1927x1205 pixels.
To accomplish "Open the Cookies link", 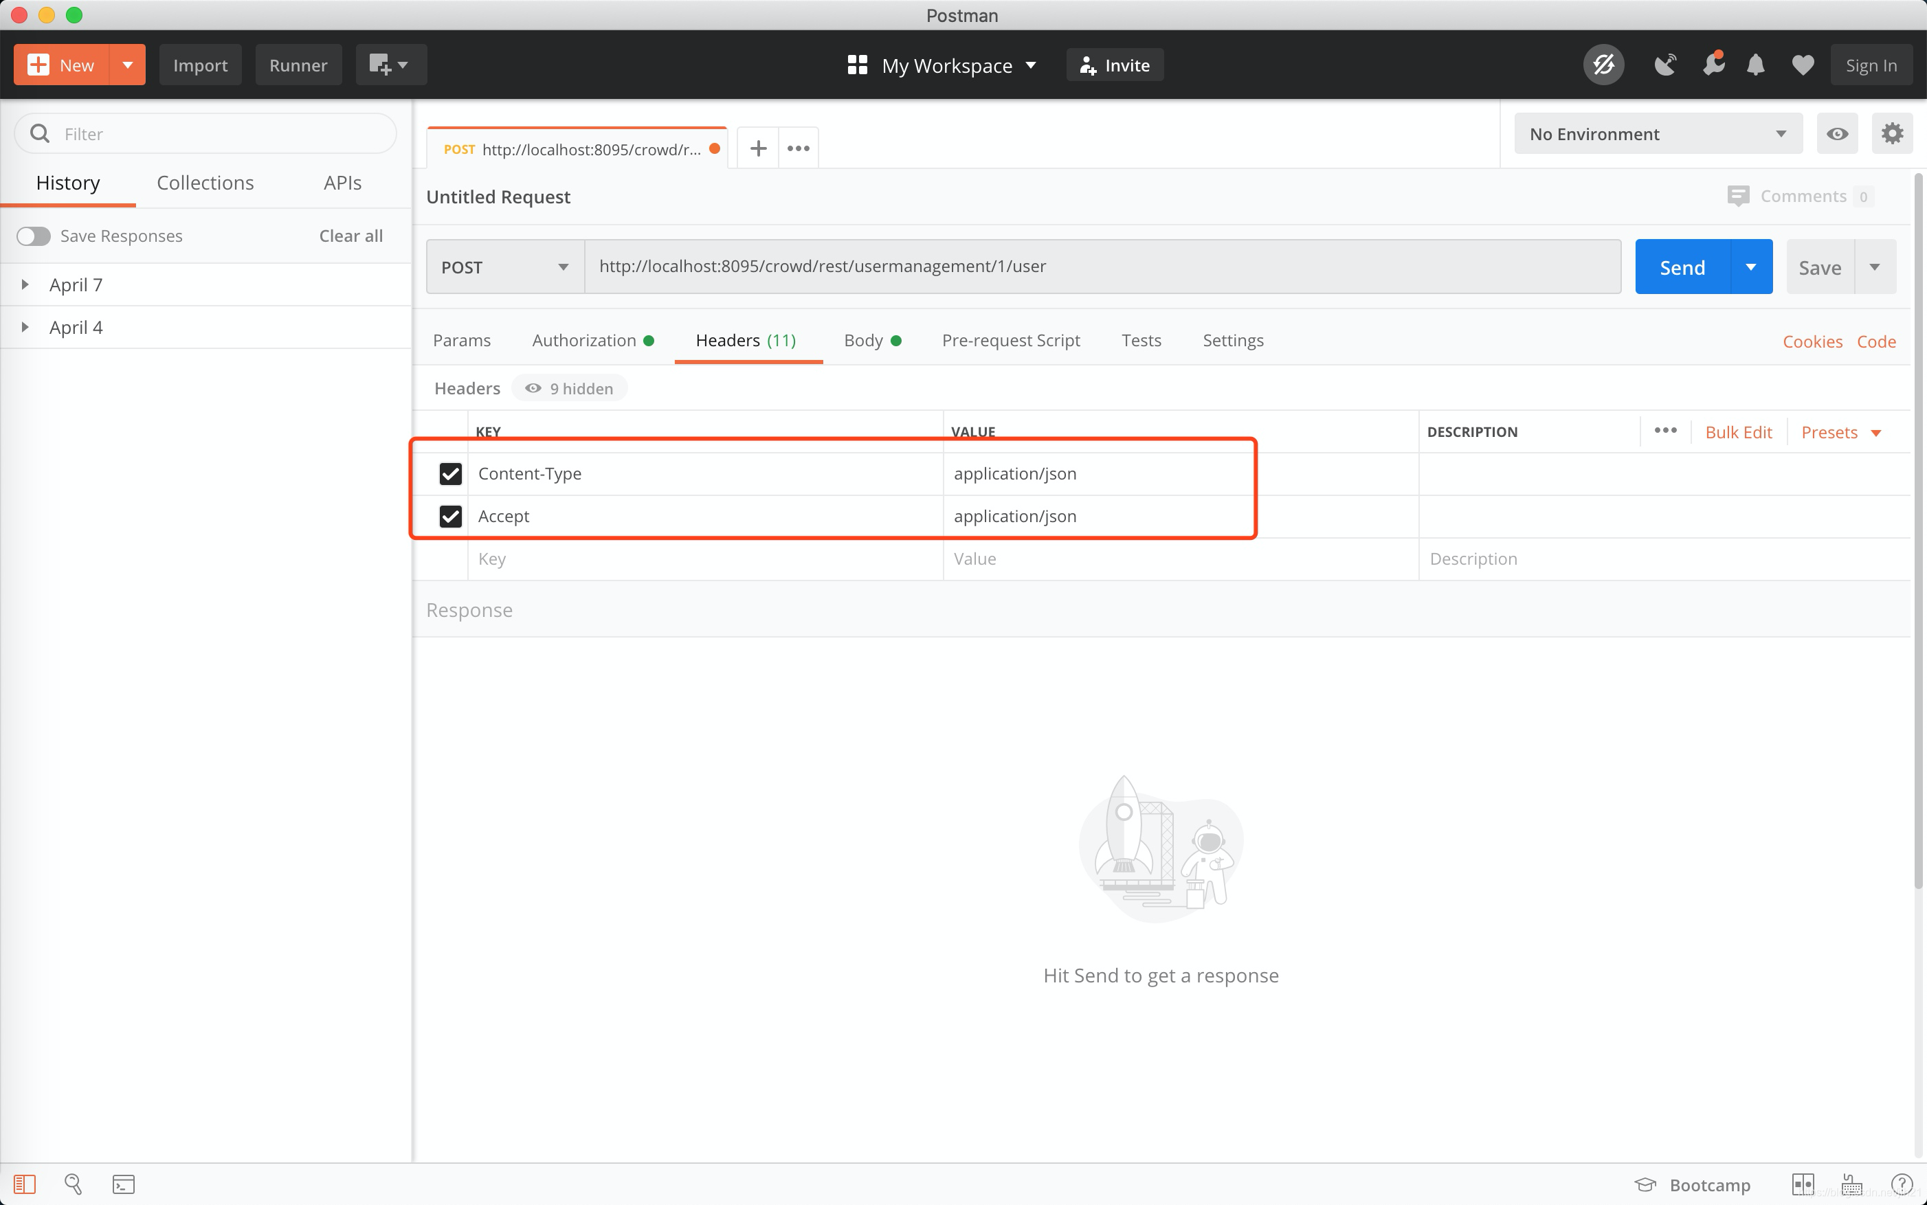I will point(1812,341).
